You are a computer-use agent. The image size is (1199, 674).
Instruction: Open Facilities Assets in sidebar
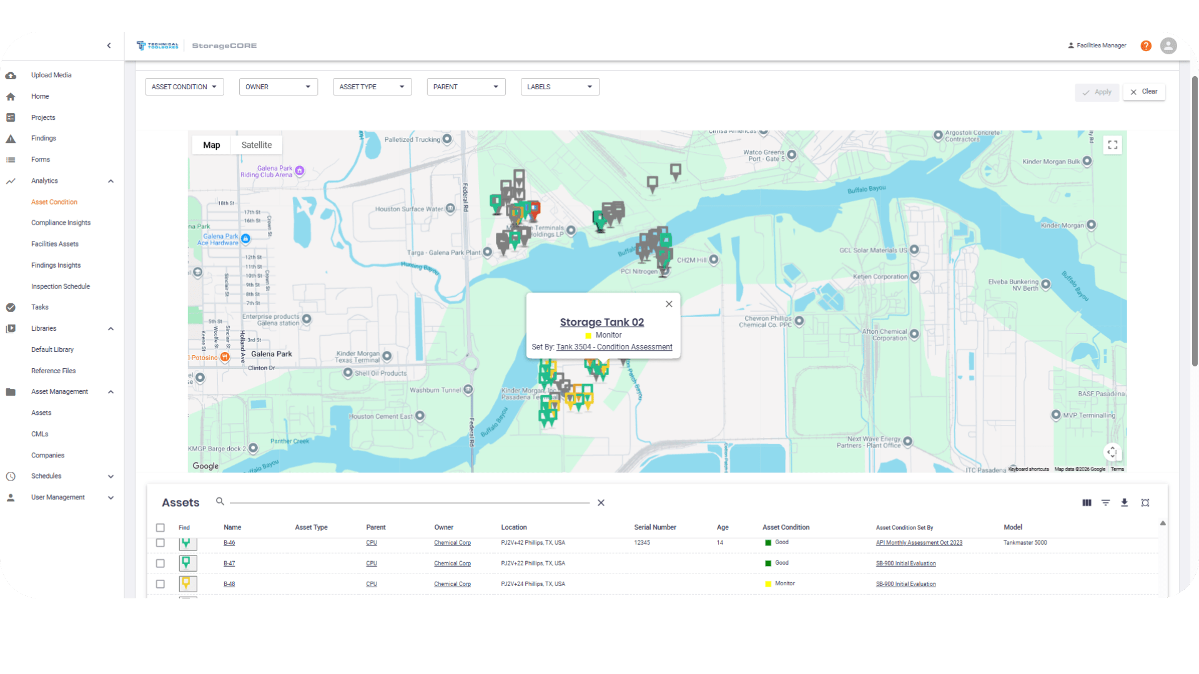tap(55, 244)
